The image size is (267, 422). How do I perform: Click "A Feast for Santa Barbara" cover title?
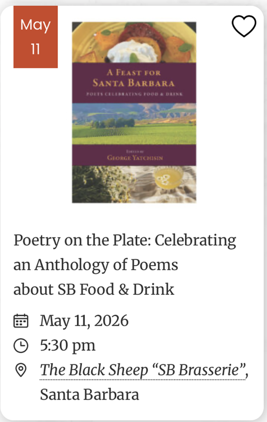[134, 77]
